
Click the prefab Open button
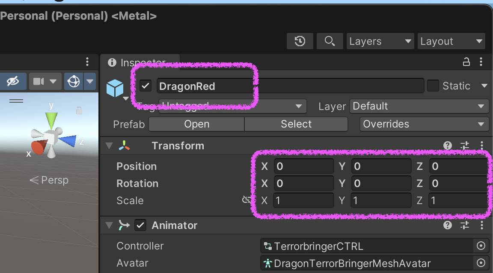(x=196, y=124)
